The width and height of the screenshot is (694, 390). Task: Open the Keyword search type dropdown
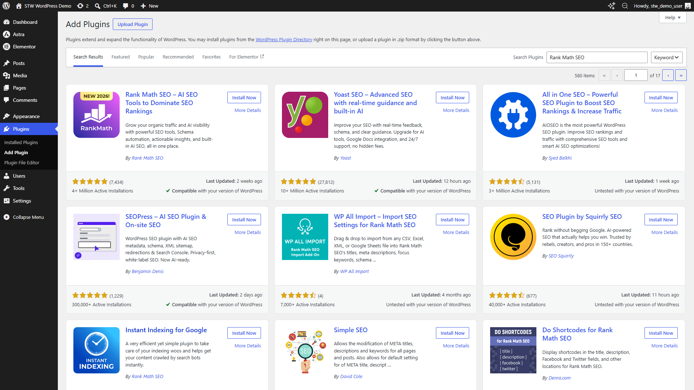pos(667,57)
